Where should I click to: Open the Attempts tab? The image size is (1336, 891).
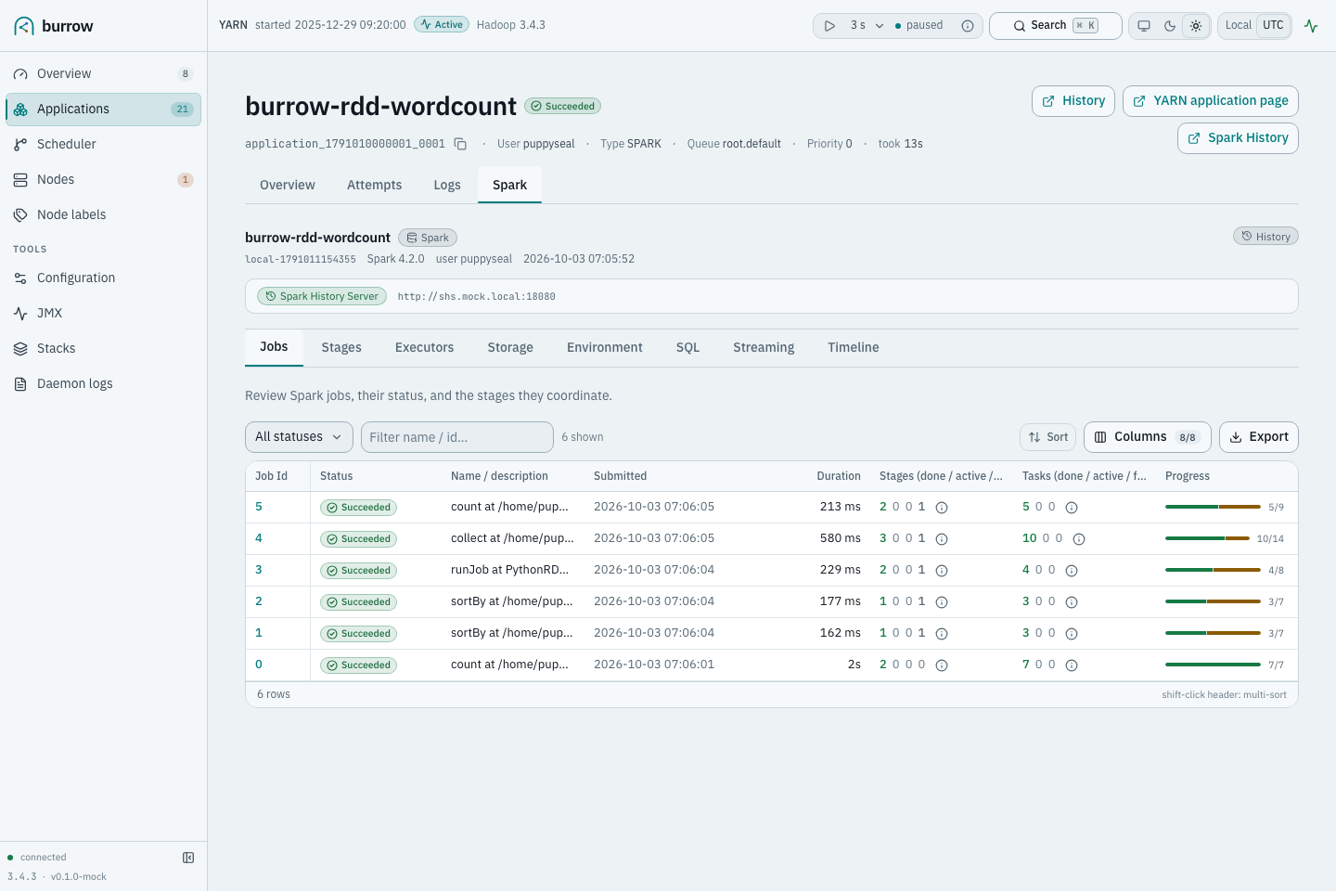374,185
